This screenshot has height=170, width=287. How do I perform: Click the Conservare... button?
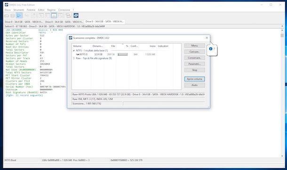coord(195,58)
